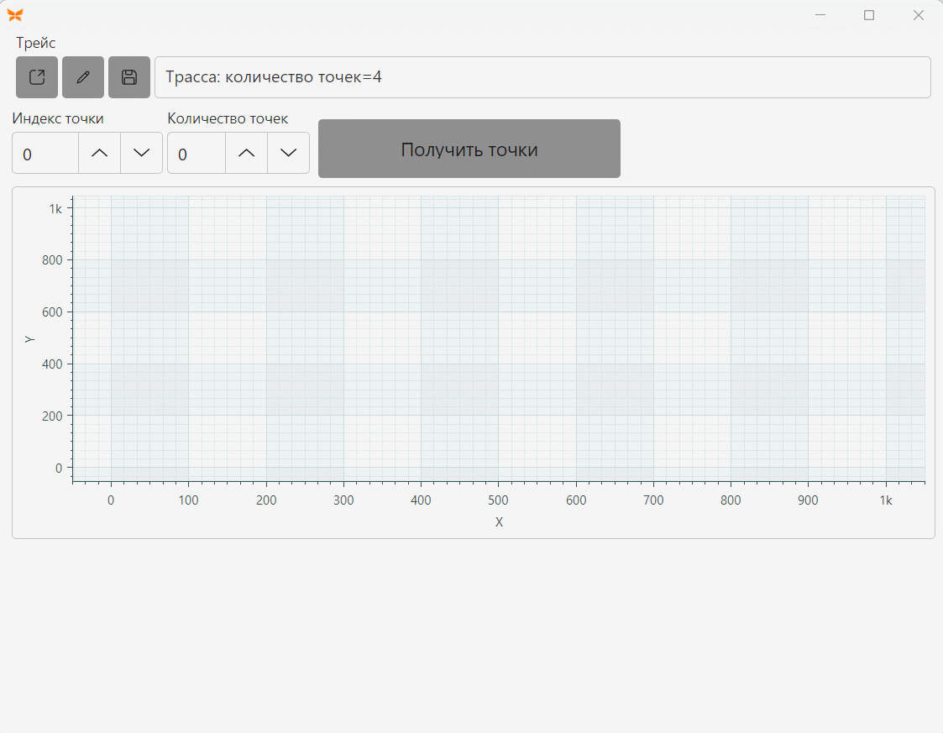The image size is (943, 733).
Task: Open trace file with export-arrow icon
Action: coord(37,77)
